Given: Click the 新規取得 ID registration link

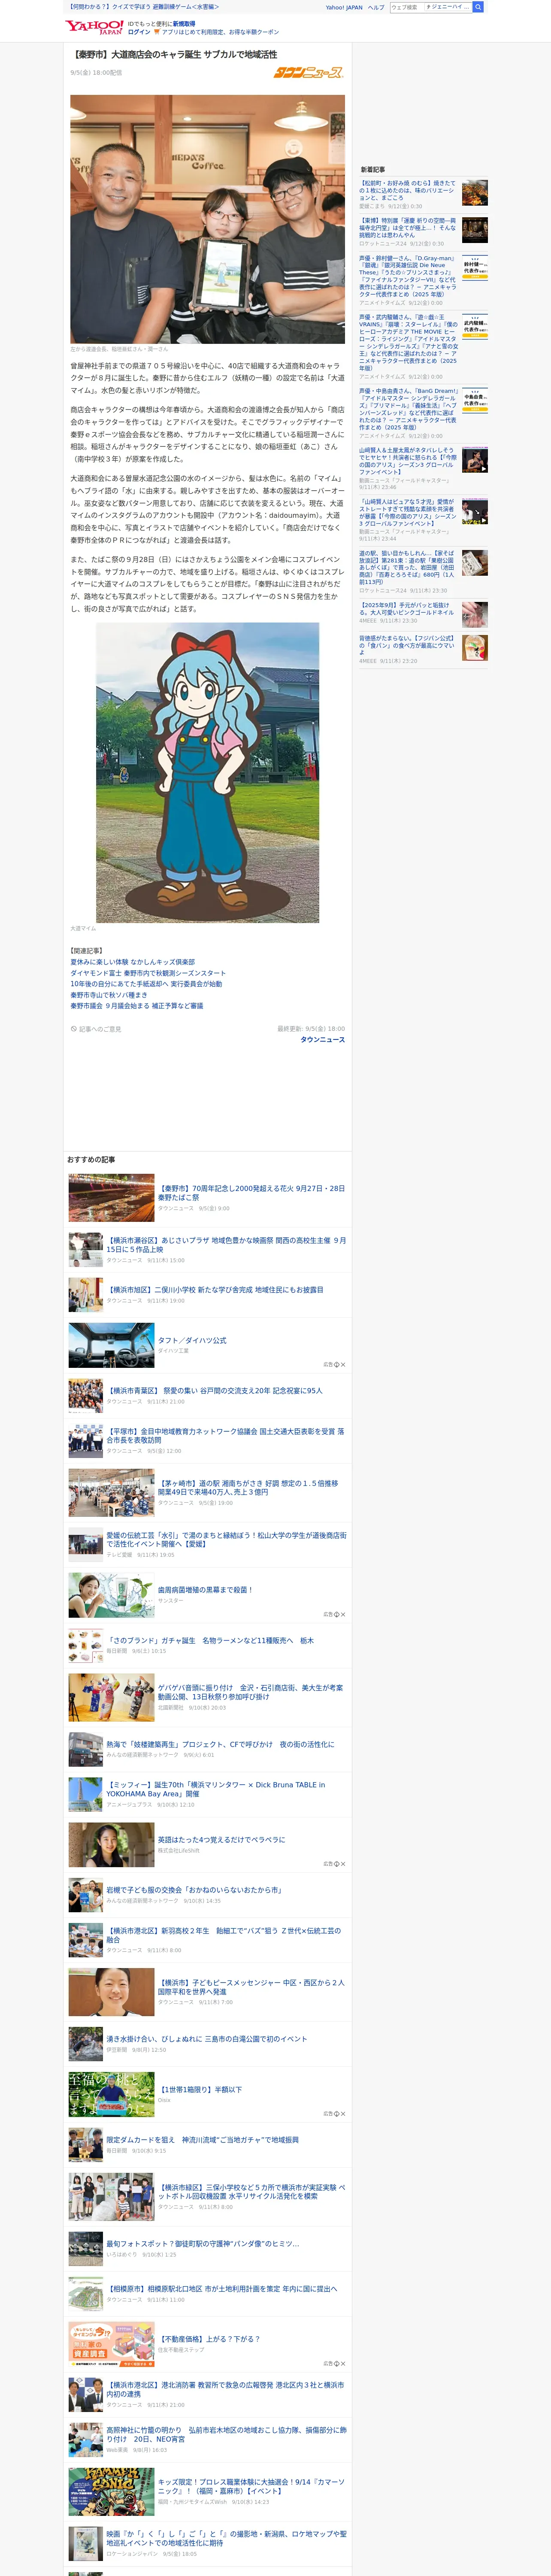Looking at the screenshot, I should 184,24.
